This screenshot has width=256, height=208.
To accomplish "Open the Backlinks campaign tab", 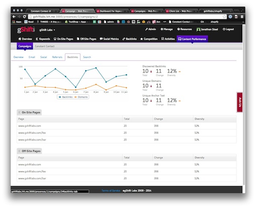I will [73, 57].
